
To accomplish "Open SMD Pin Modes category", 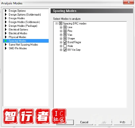I will [18, 48].
